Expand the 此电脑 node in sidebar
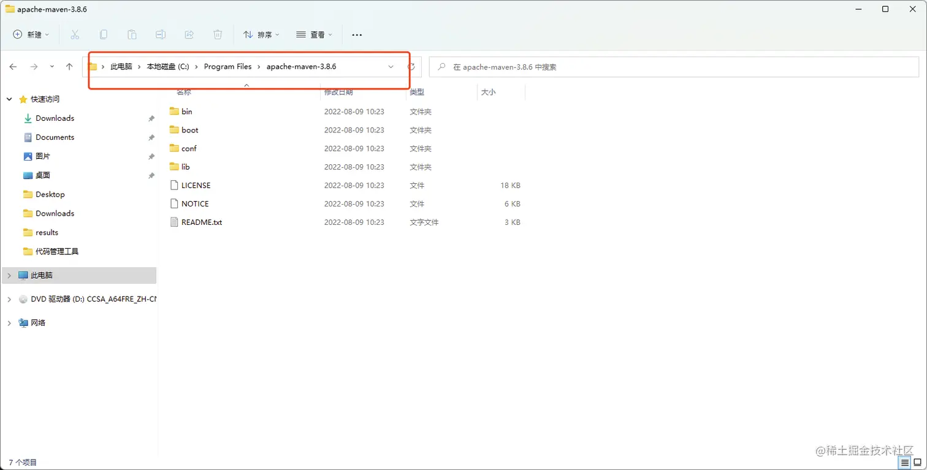This screenshot has height=470, width=927. pos(9,276)
